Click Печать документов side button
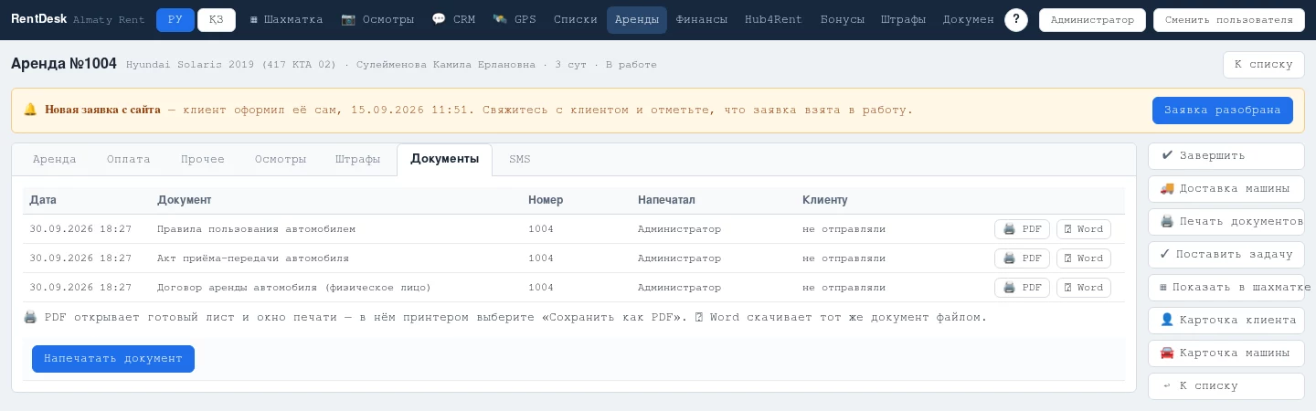This screenshot has height=411, width=1316. point(1226,222)
